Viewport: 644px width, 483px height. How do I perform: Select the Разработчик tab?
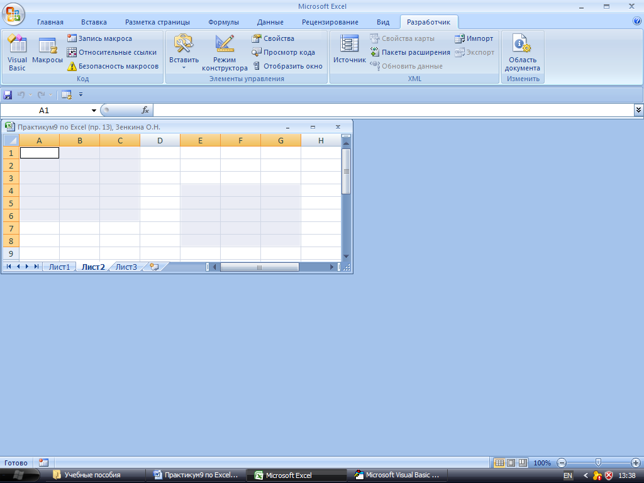click(428, 22)
